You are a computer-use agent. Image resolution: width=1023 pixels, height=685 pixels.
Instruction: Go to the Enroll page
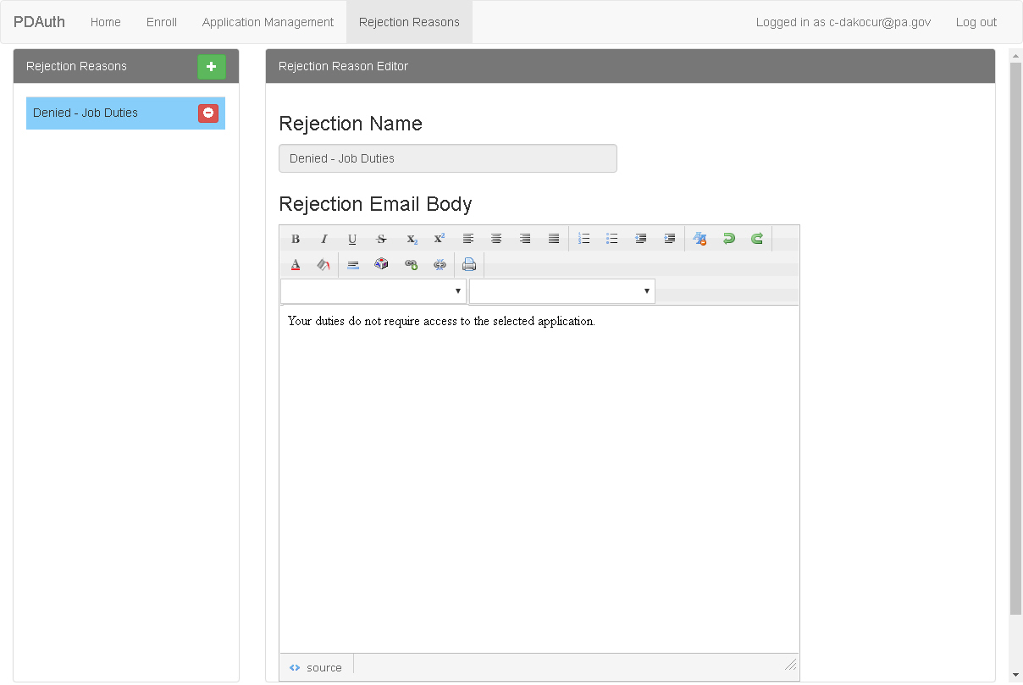[x=161, y=22]
